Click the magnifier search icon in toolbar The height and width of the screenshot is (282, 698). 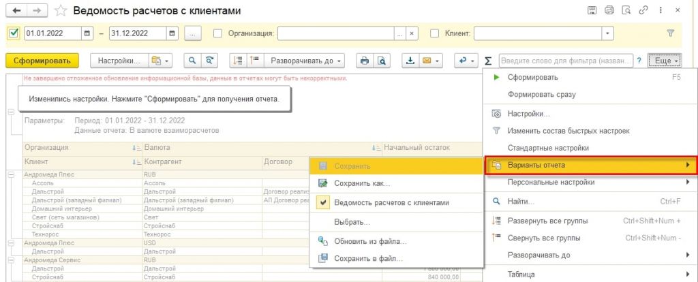click(192, 61)
